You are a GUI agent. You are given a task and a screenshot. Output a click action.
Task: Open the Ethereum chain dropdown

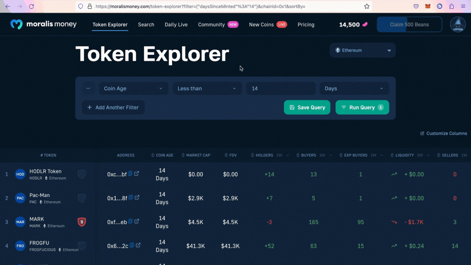(x=363, y=50)
